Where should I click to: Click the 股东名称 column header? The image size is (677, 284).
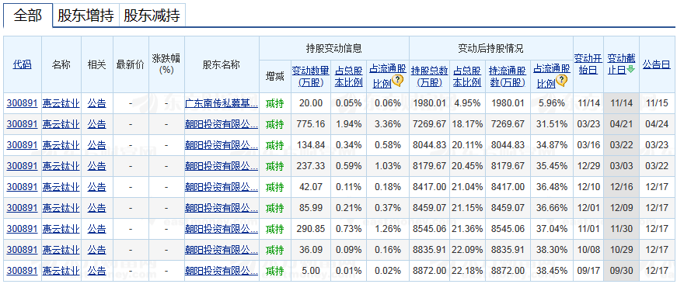[222, 64]
